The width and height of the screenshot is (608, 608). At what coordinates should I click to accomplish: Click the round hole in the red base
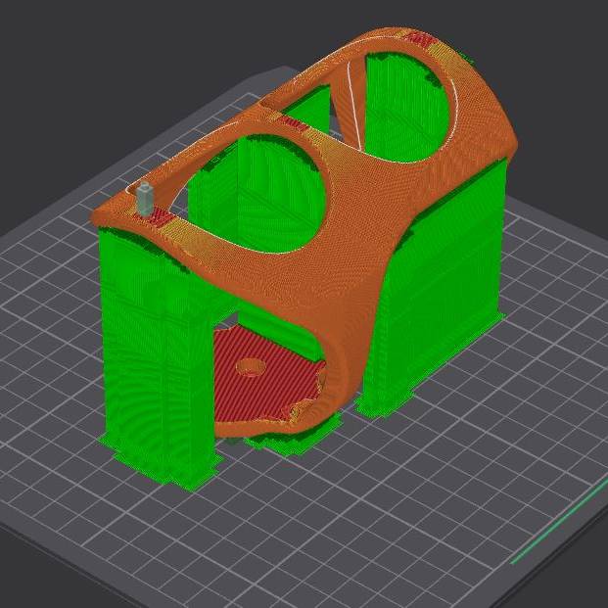click(x=252, y=367)
